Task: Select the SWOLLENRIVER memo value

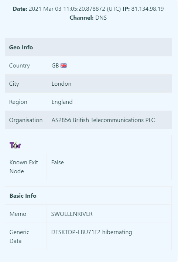Action: coord(72,214)
